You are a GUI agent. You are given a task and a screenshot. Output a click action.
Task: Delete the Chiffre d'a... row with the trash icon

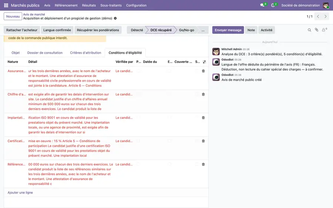203,94
